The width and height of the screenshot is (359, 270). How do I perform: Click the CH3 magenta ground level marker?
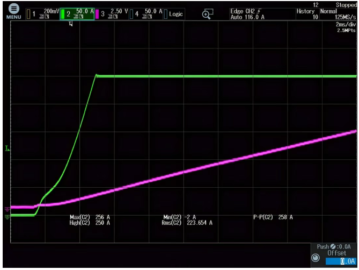point(7,209)
